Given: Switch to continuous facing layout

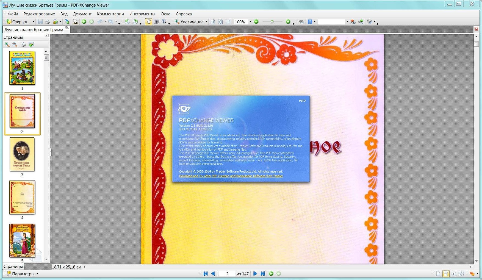Looking at the screenshot, I should 461,274.
